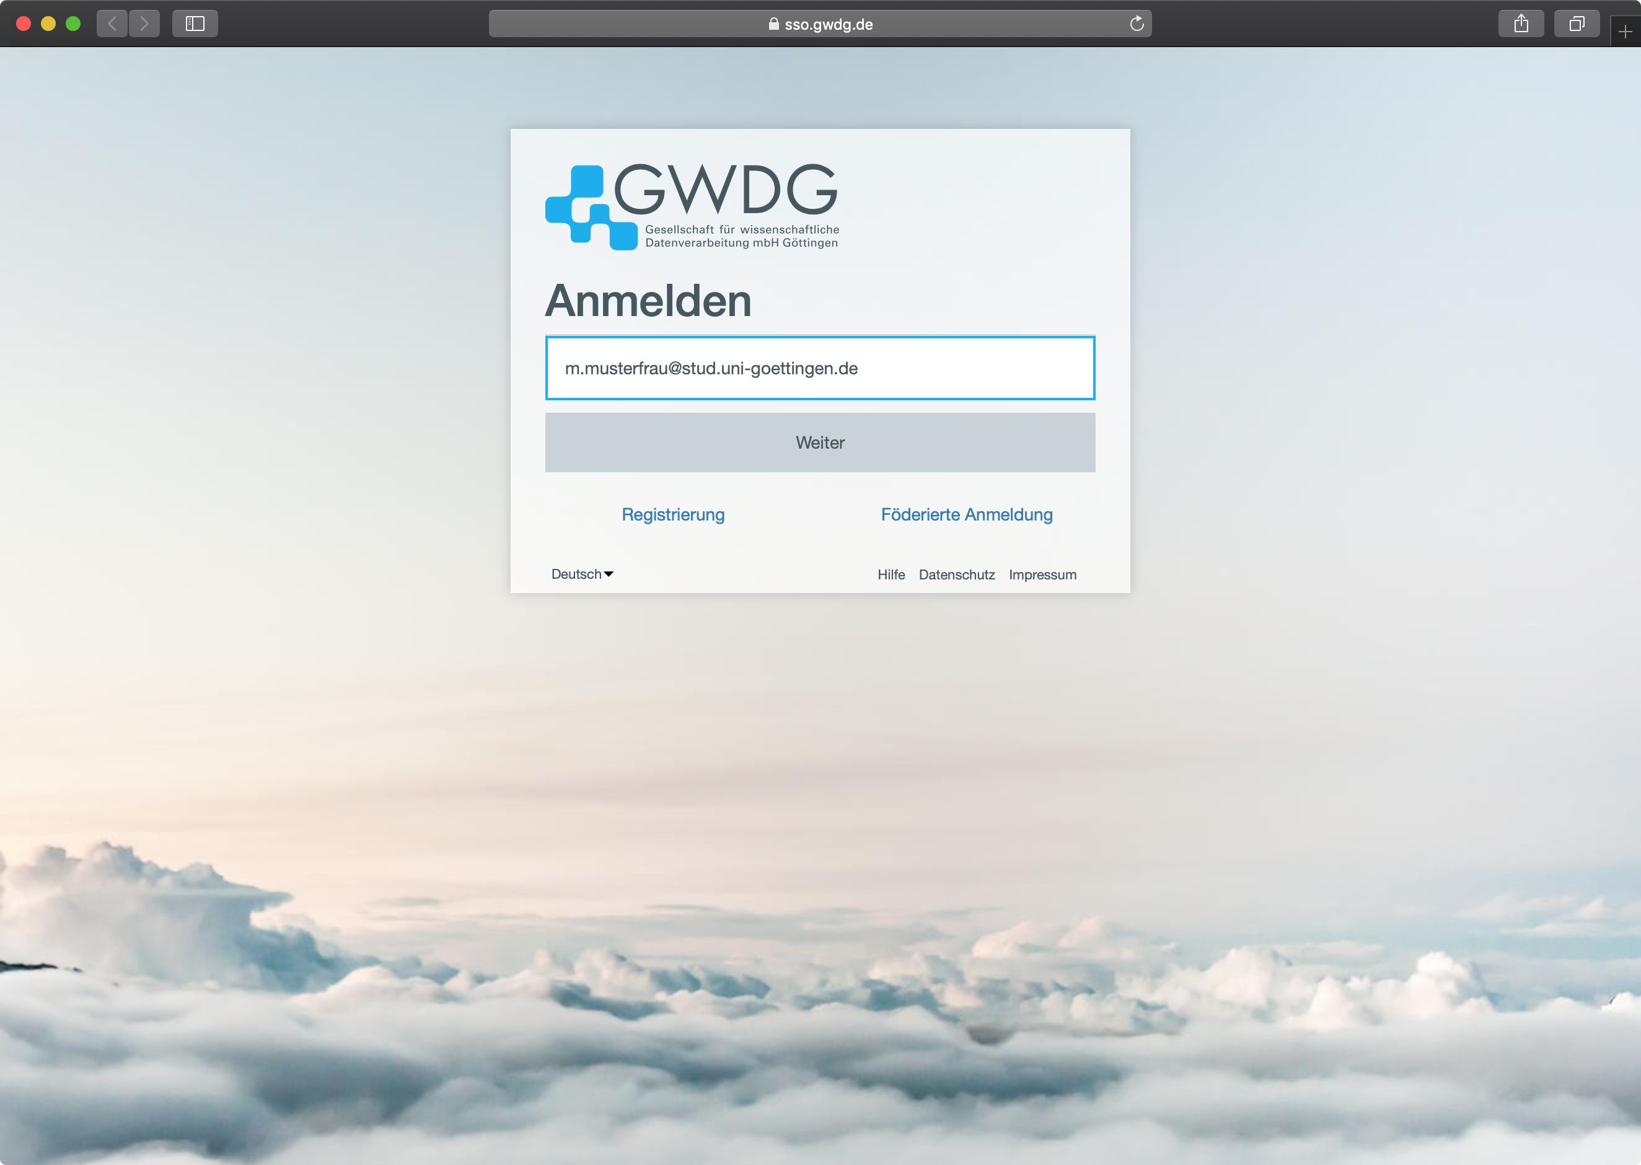Click the green fullscreen window button

73,24
